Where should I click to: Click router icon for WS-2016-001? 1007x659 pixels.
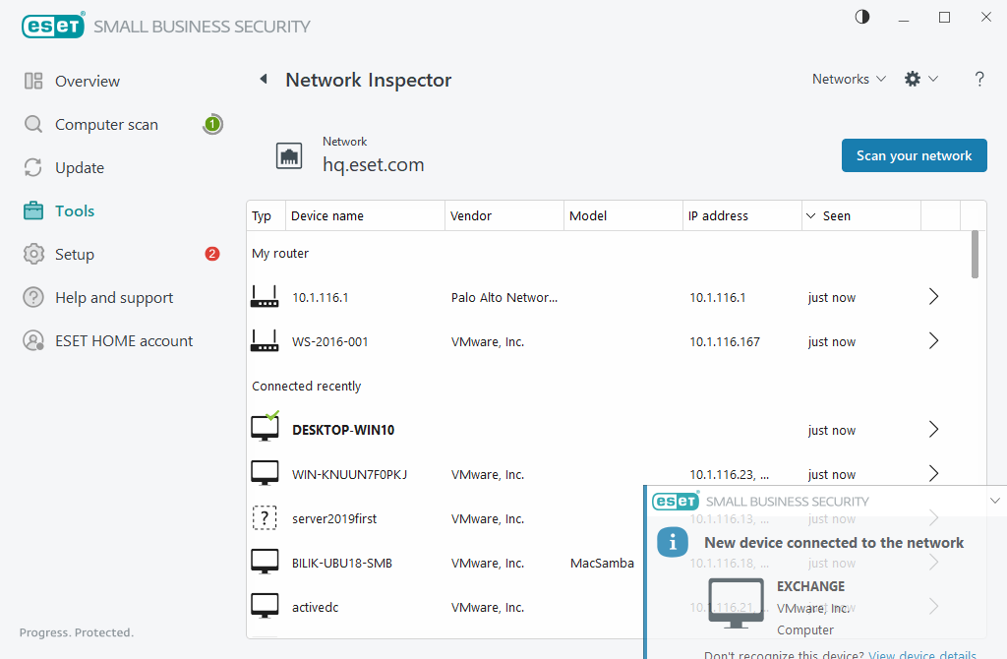coord(265,341)
